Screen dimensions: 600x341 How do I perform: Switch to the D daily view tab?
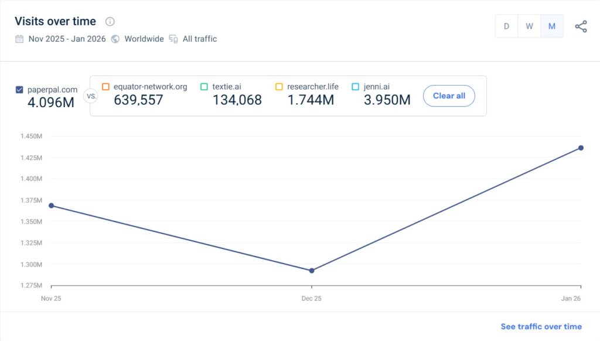[x=506, y=26]
